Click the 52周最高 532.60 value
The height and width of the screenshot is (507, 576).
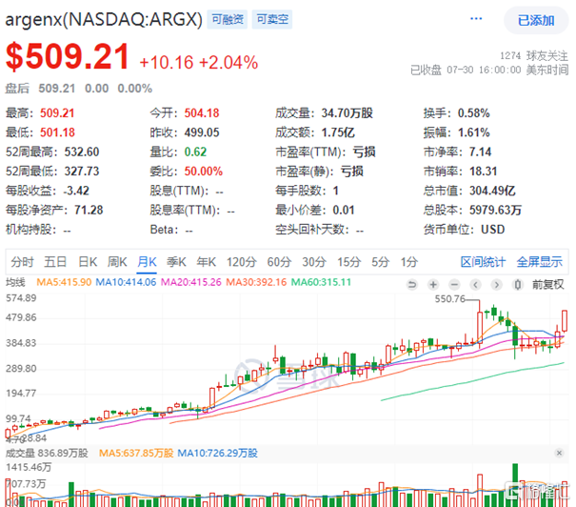tap(82, 152)
